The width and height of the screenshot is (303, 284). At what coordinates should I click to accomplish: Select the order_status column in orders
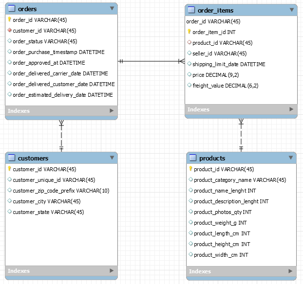click(44, 41)
